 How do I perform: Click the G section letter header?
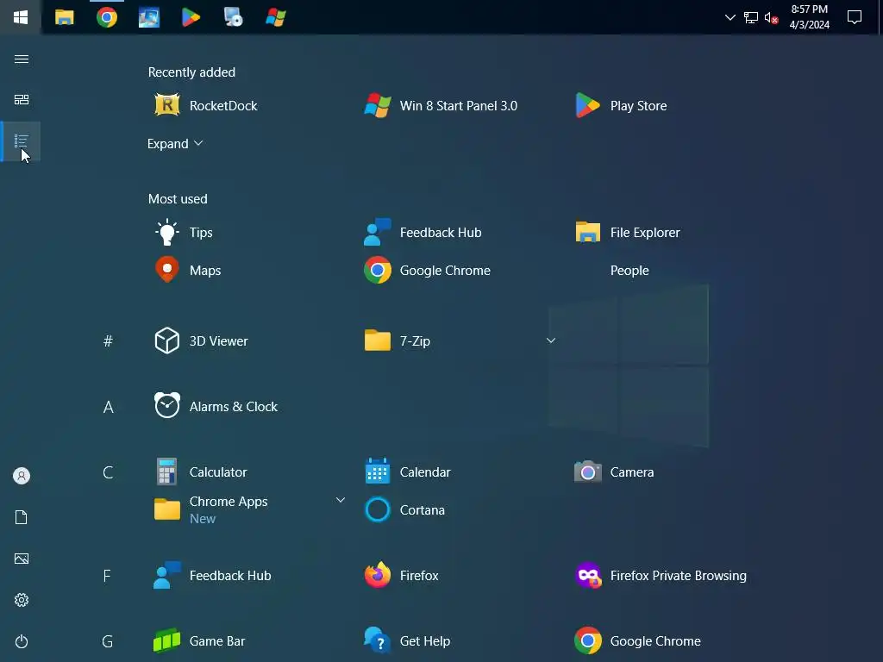click(108, 640)
